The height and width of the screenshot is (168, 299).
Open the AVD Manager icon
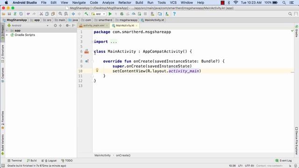(x=152, y=14)
